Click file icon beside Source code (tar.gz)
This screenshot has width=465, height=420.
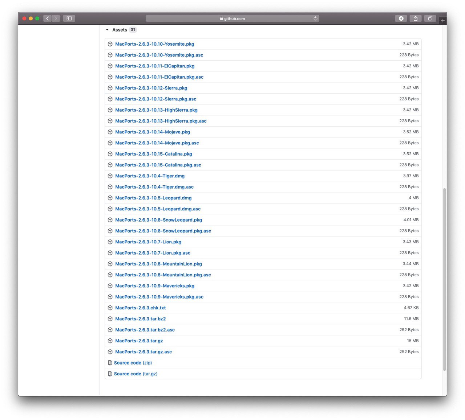click(110, 374)
